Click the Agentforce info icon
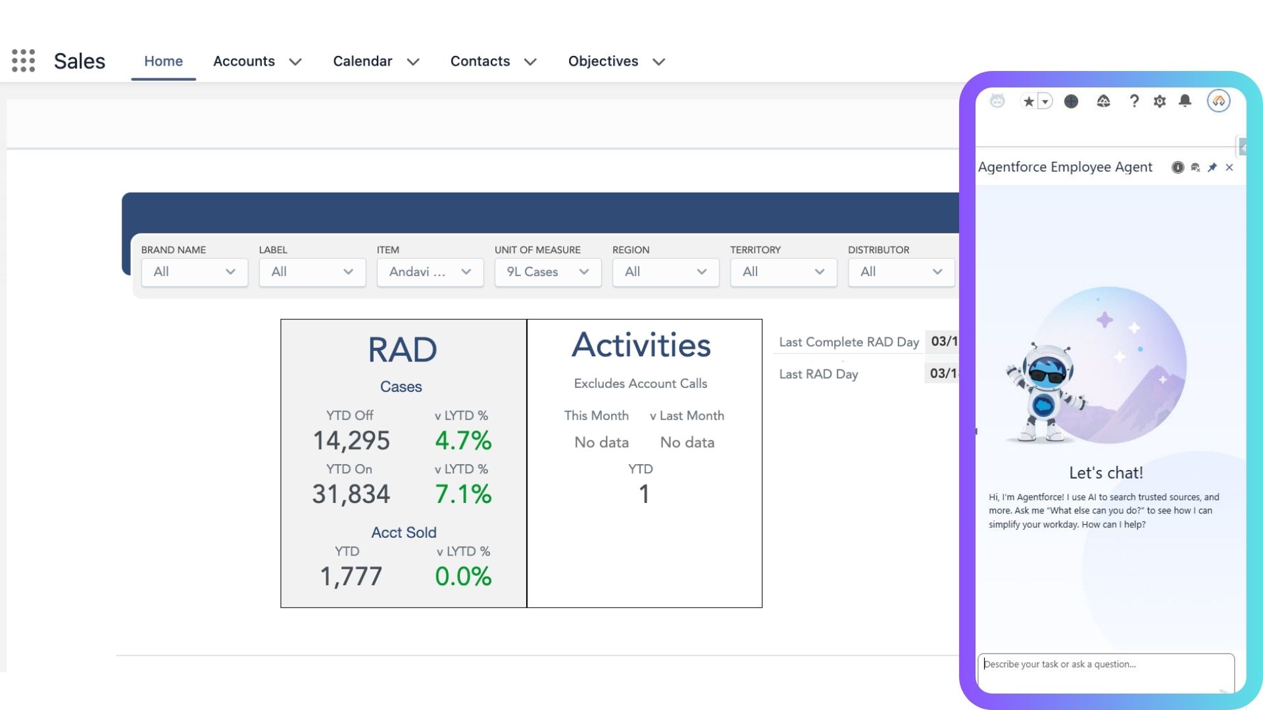The width and height of the screenshot is (1263, 710). coord(1177,168)
